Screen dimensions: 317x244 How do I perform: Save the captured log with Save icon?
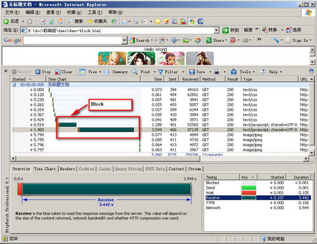click(x=192, y=72)
